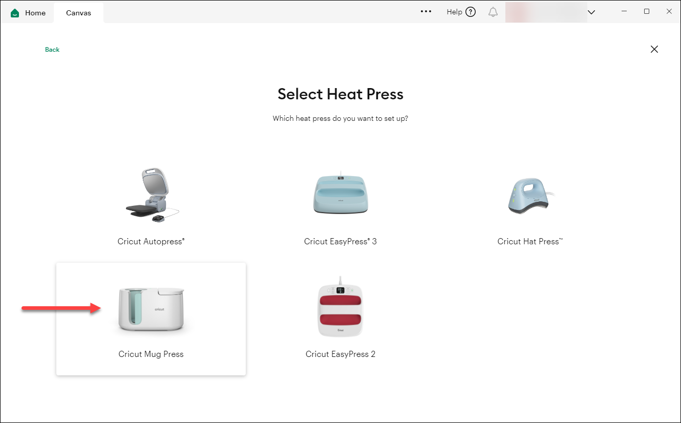This screenshot has height=423, width=681.
Task: Switch to the Home tab
Action: click(35, 12)
